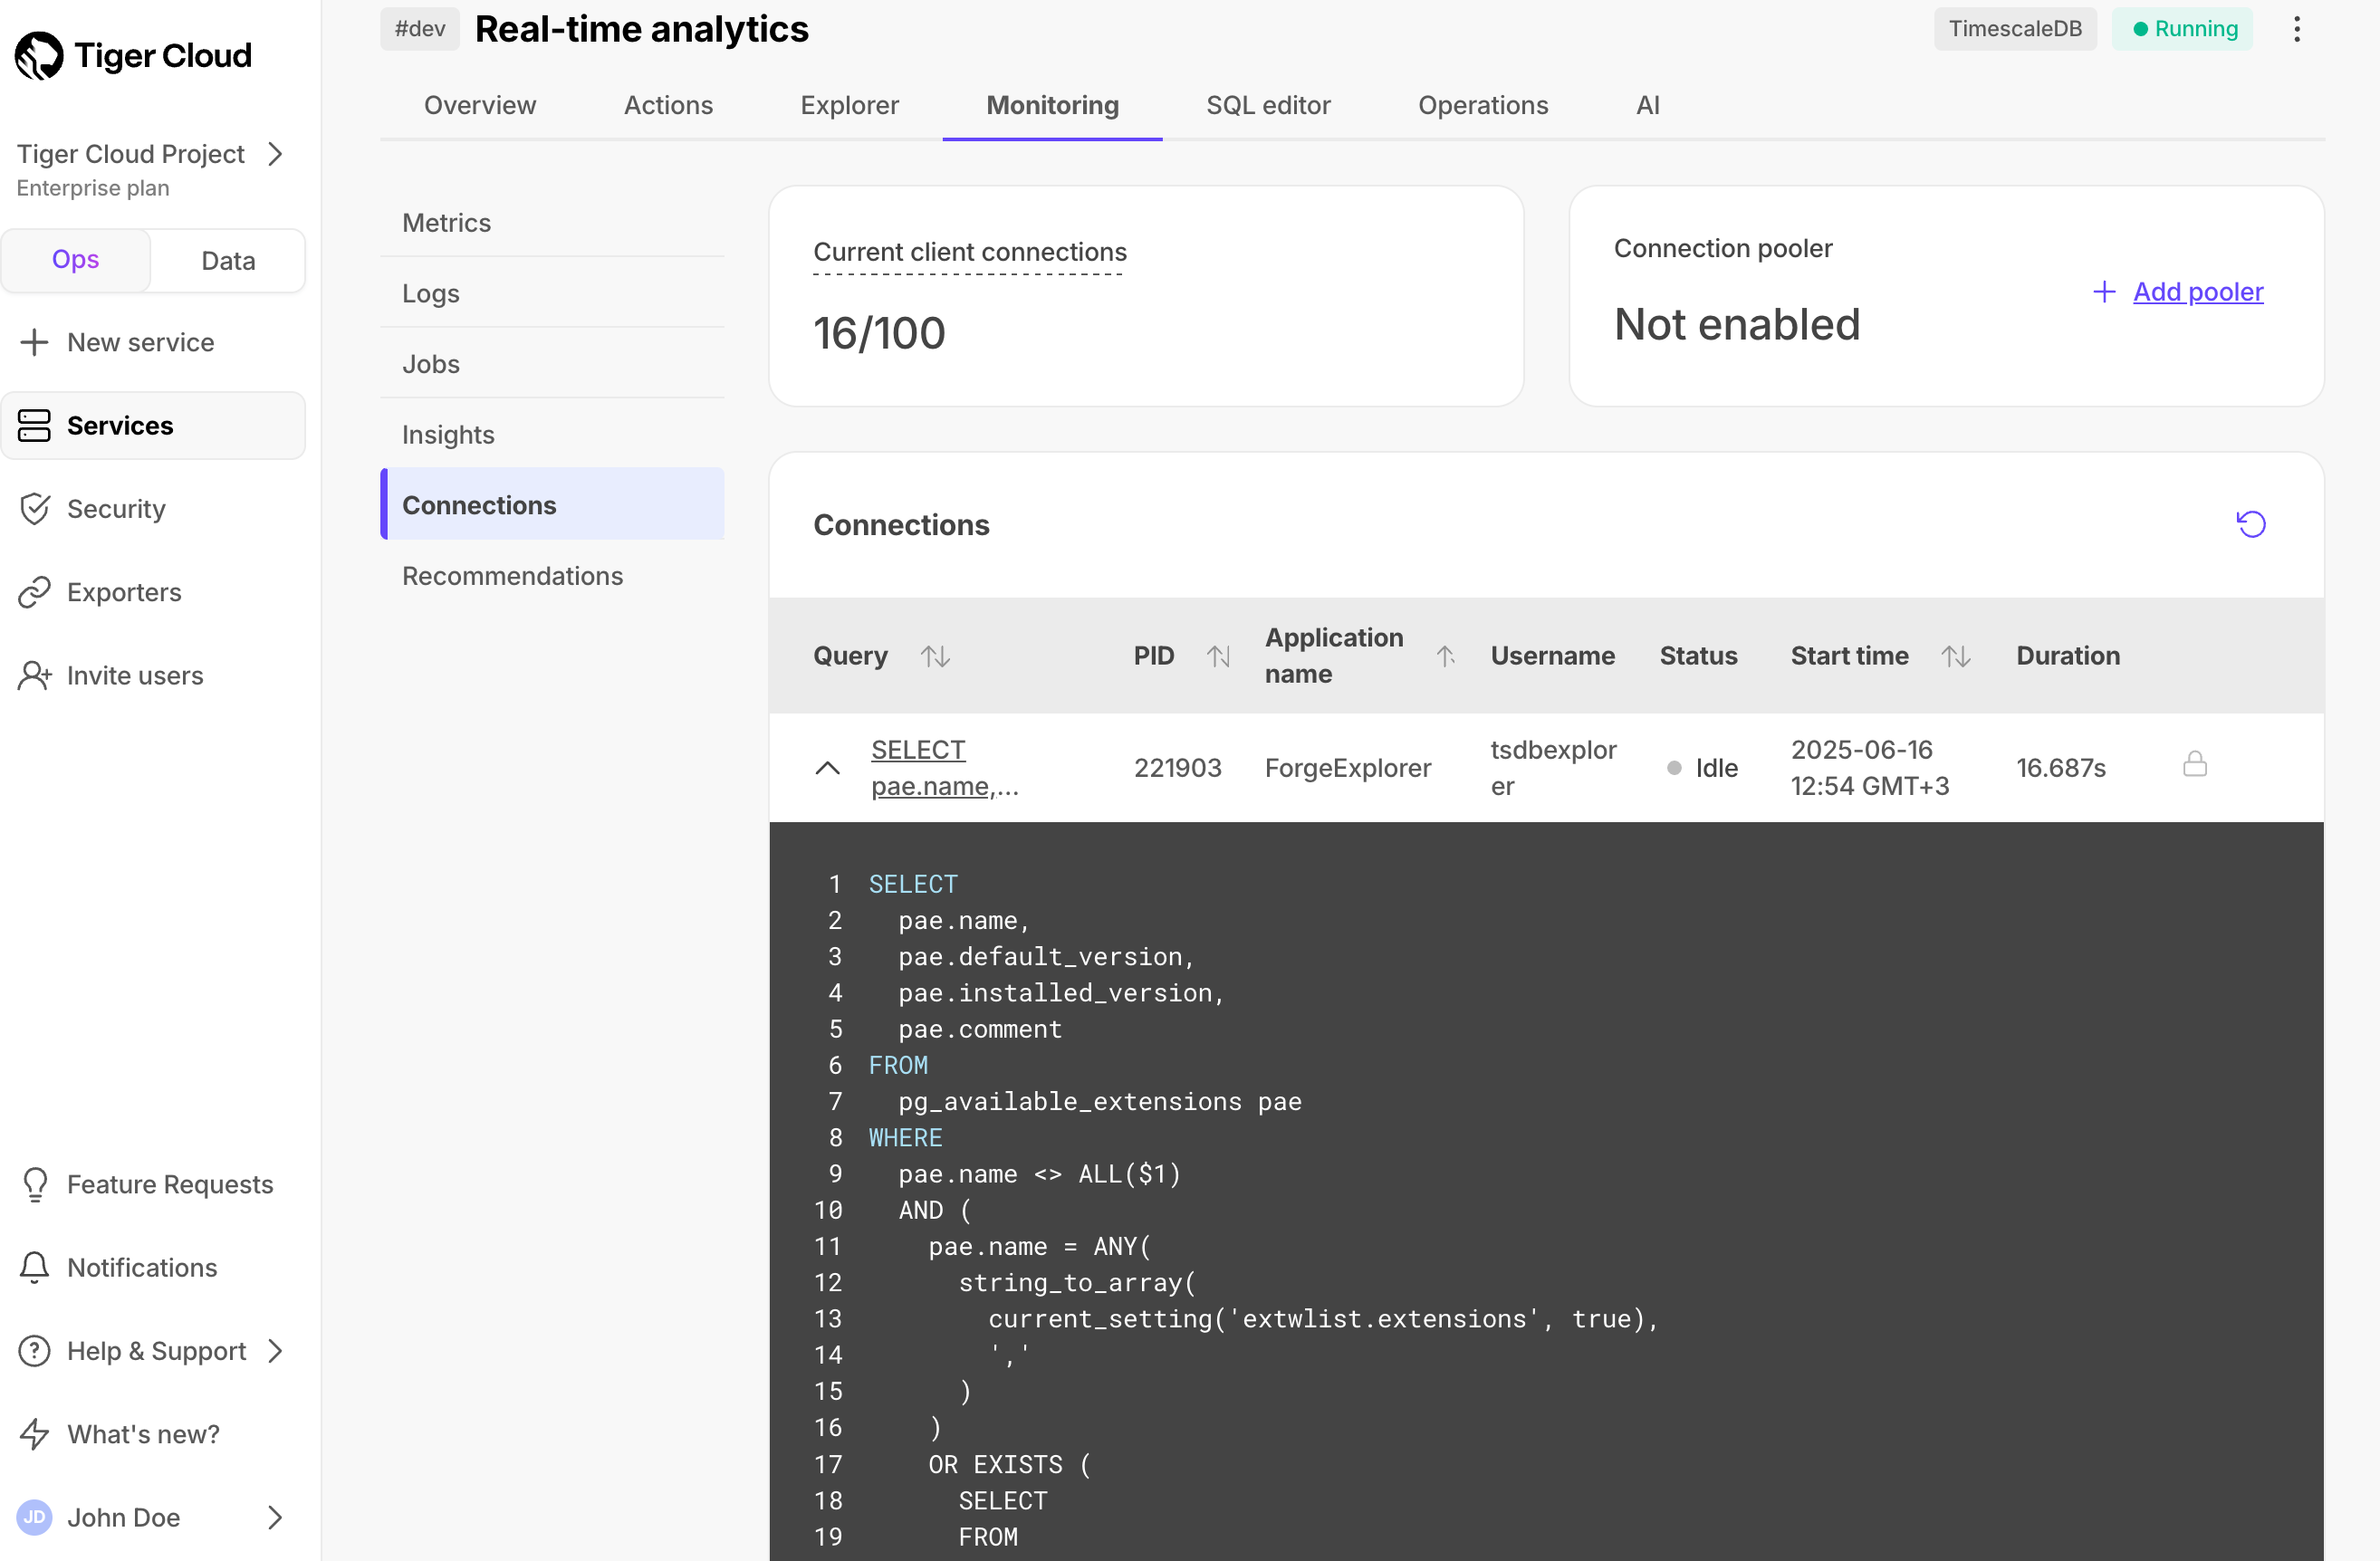Click the Idle status cell
This screenshot has height=1561, width=2380.
click(1702, 768)
